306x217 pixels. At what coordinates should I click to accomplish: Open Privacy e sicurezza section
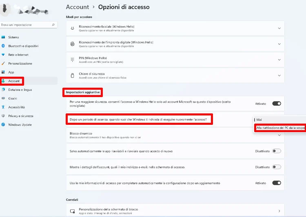click(x=20, y=116)
